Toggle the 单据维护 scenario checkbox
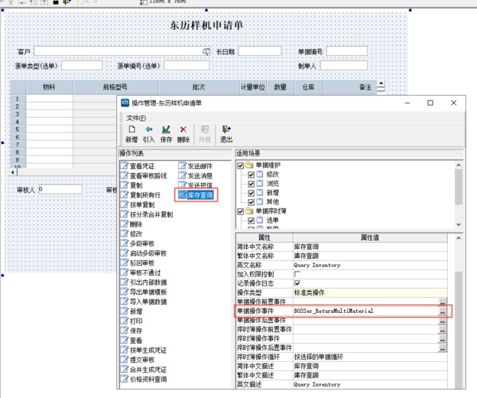This screenshot has height=398, width=477. (x=242, y=165)
